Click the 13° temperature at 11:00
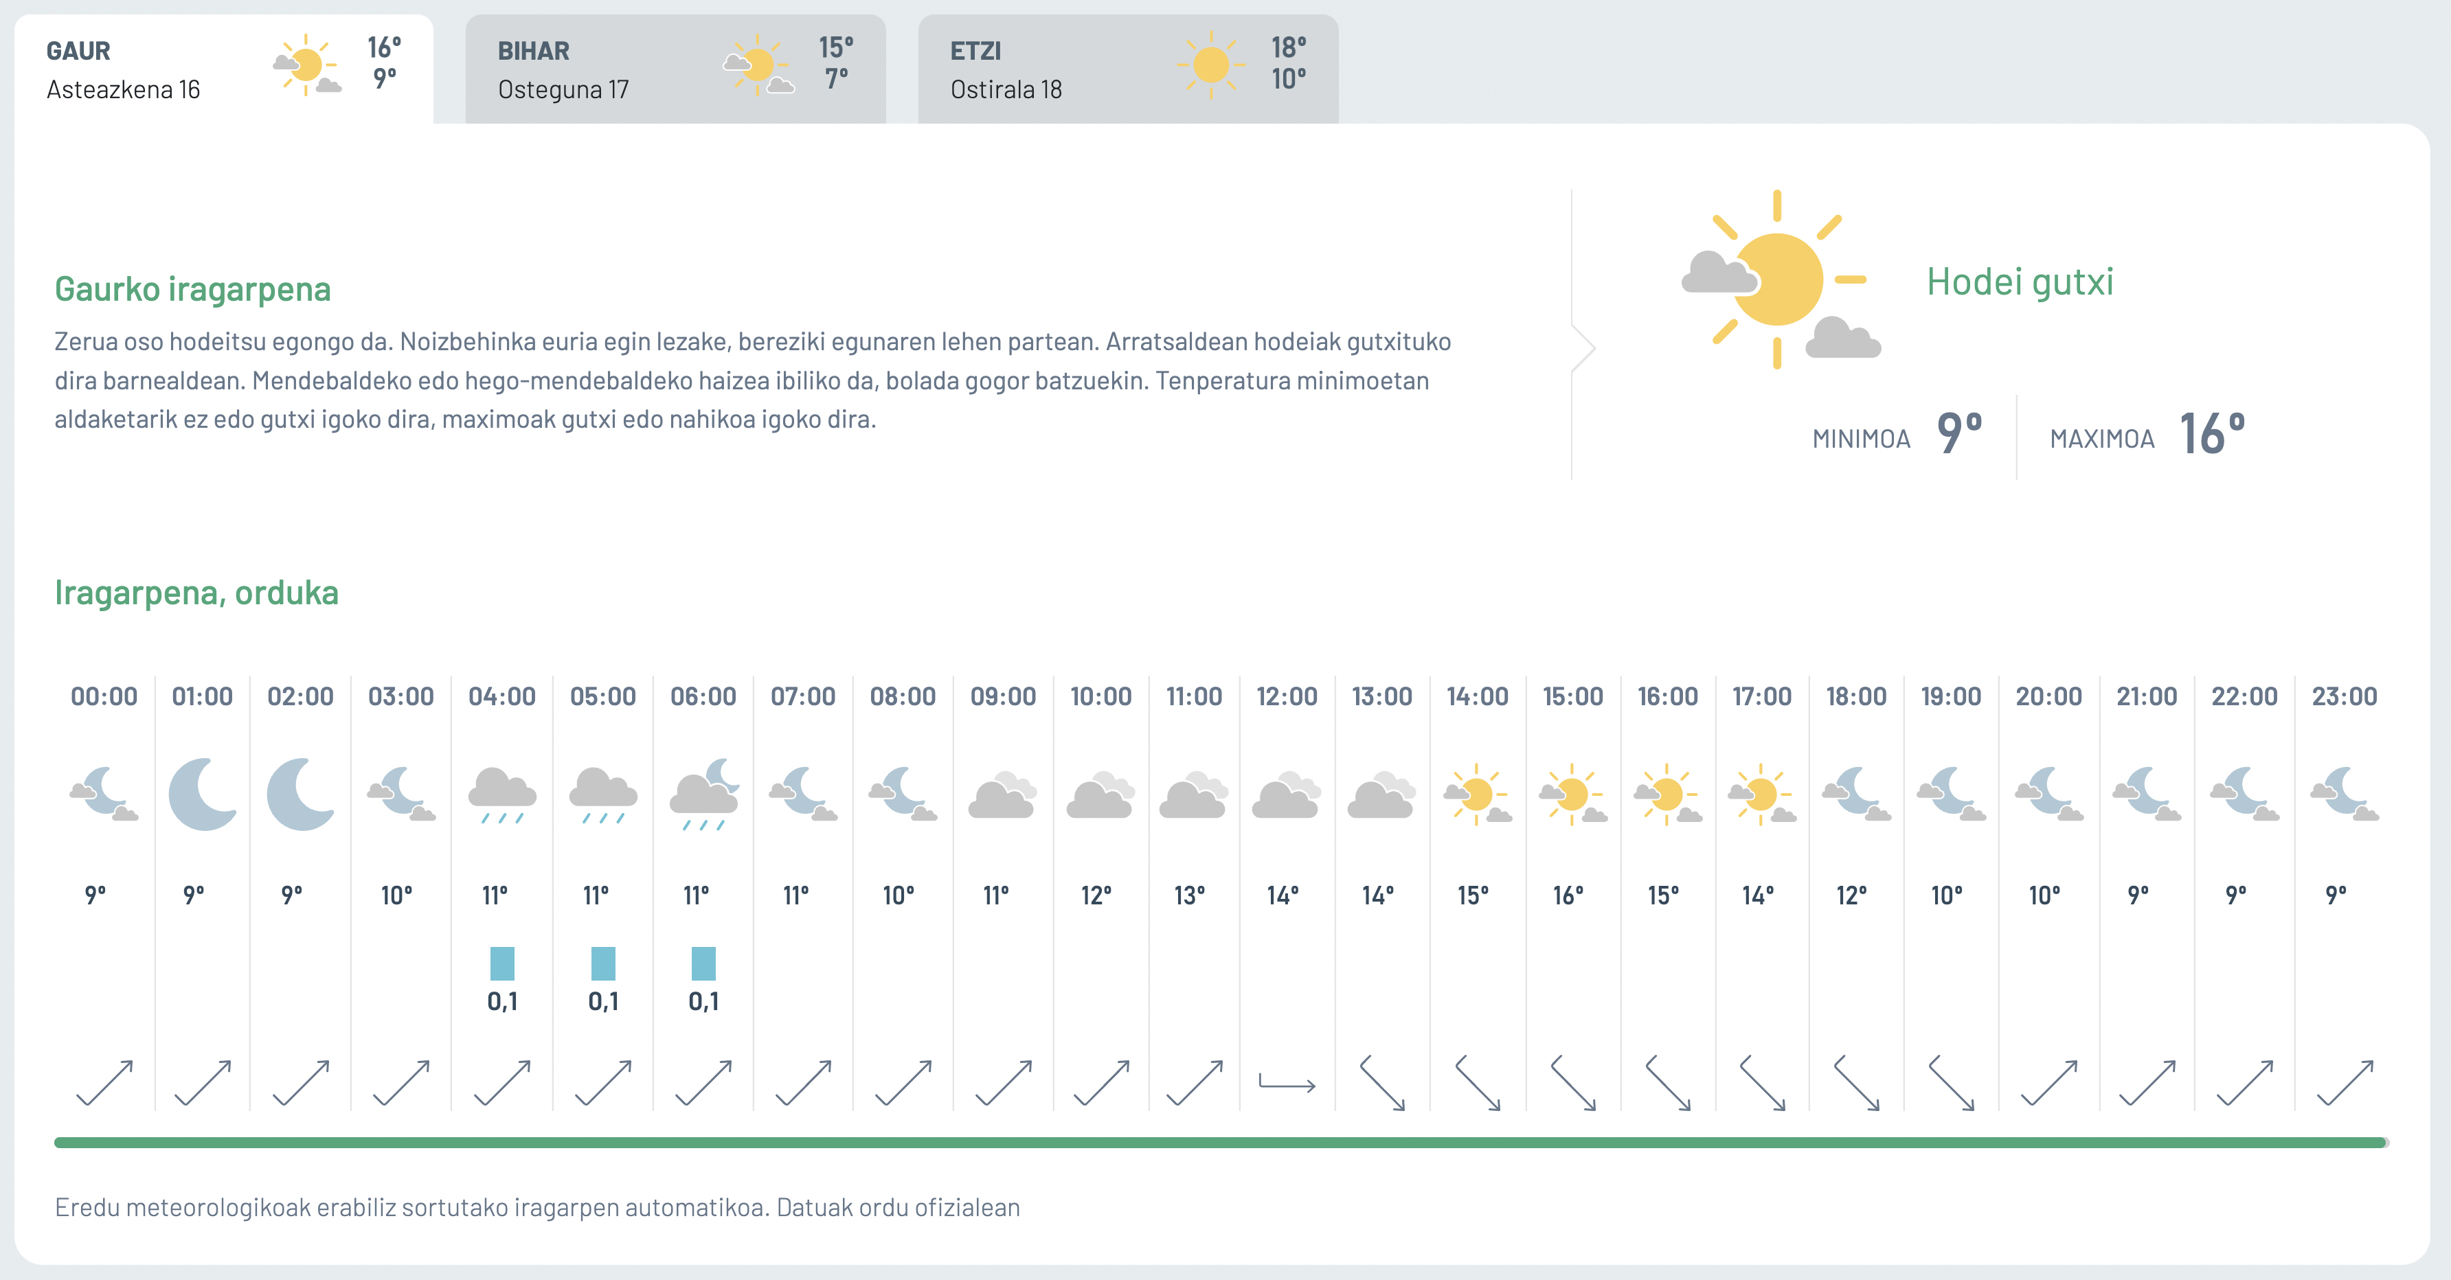The height and width of the screenshot is (1280, 2451). 1189,895
